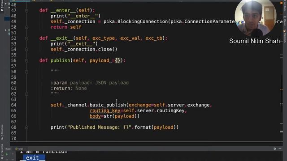The image size is (287, 161).
Task: Click '_connection.close()' on line 54
Action: [x=91, y=50]
